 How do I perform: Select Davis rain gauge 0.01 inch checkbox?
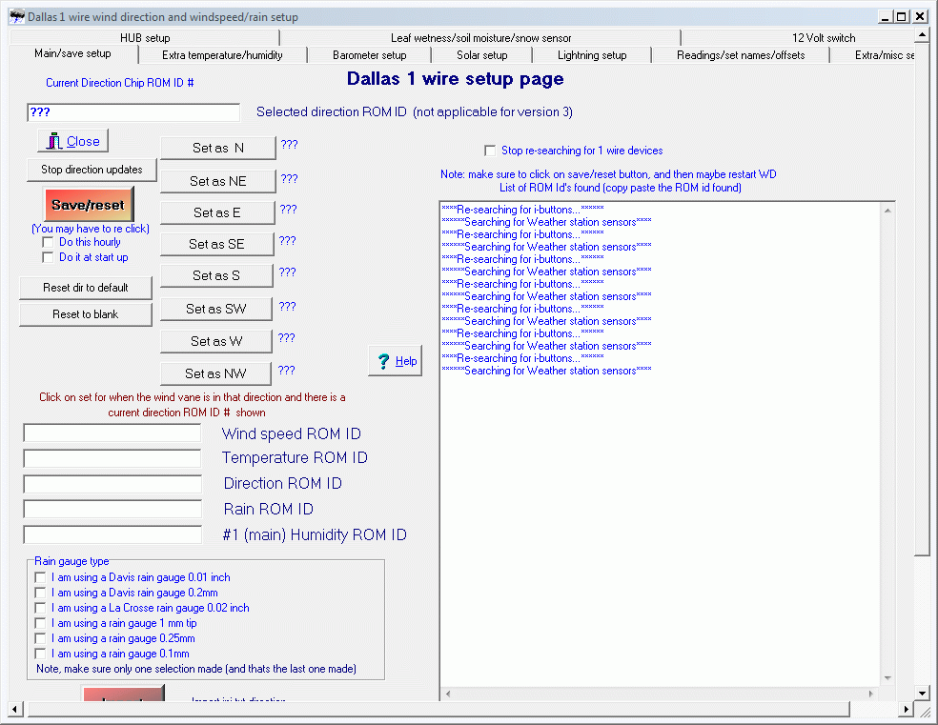(40, 577)
